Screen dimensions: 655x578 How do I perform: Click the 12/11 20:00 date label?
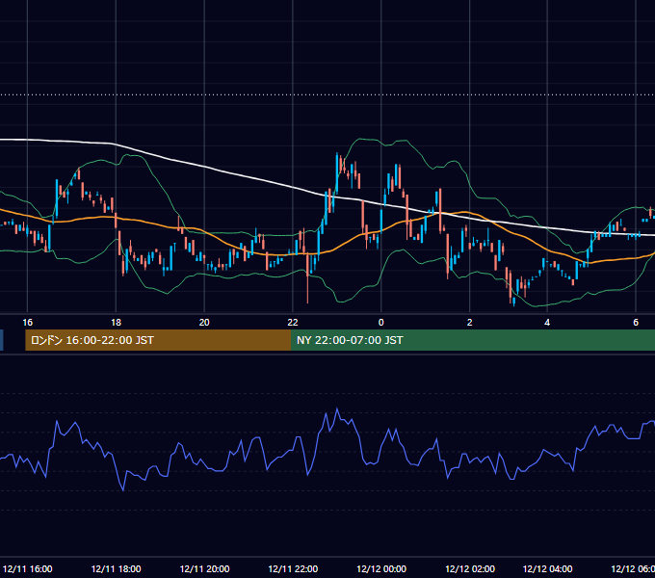point(204,568)
